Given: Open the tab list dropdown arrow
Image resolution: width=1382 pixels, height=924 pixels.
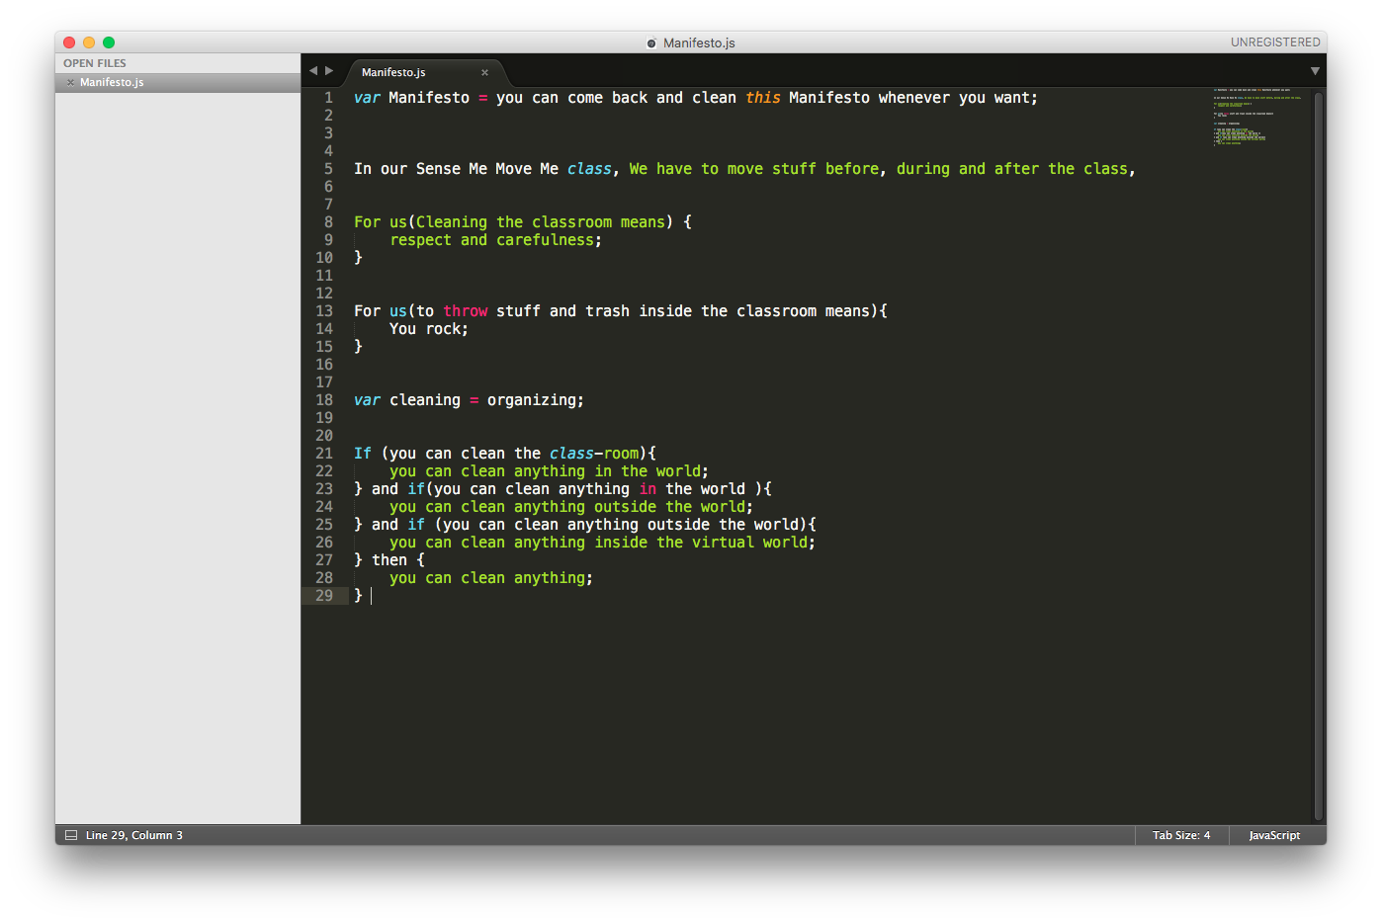Looking at the screenshot, I should [1315, 71].
